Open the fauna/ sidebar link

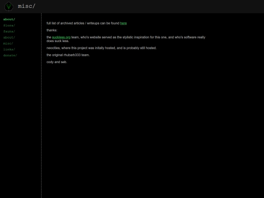point(9,31)
